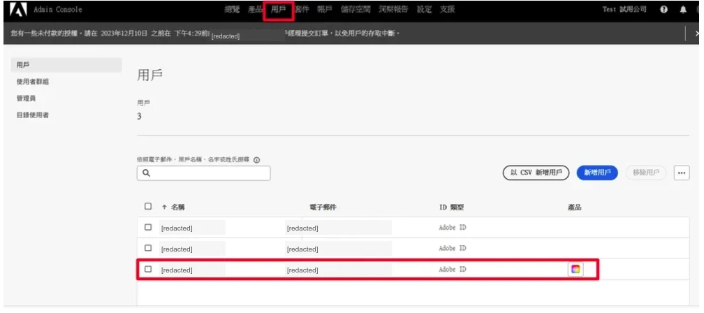Open the 儲存空間 tab

[355, 9]
